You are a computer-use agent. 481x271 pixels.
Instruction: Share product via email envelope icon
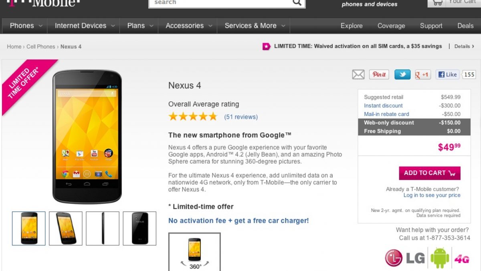[x=358, y=75]
